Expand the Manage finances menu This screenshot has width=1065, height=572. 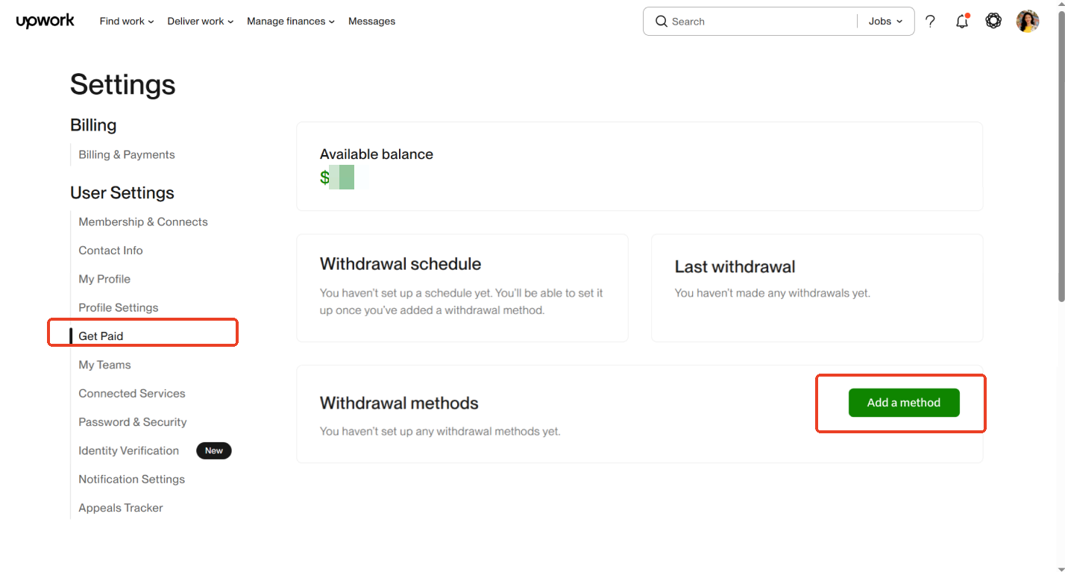point(290,22)
